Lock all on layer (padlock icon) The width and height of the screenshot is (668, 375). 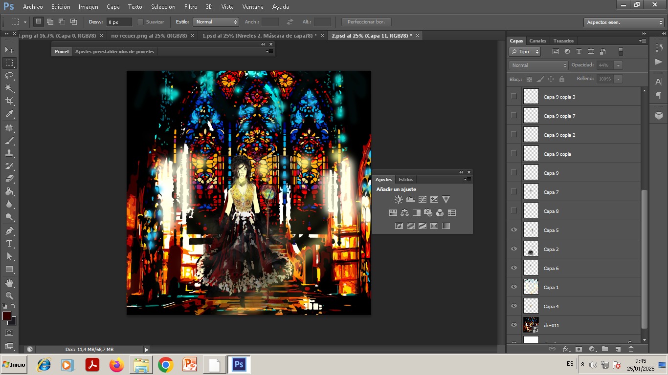click(x=561, y=79)
